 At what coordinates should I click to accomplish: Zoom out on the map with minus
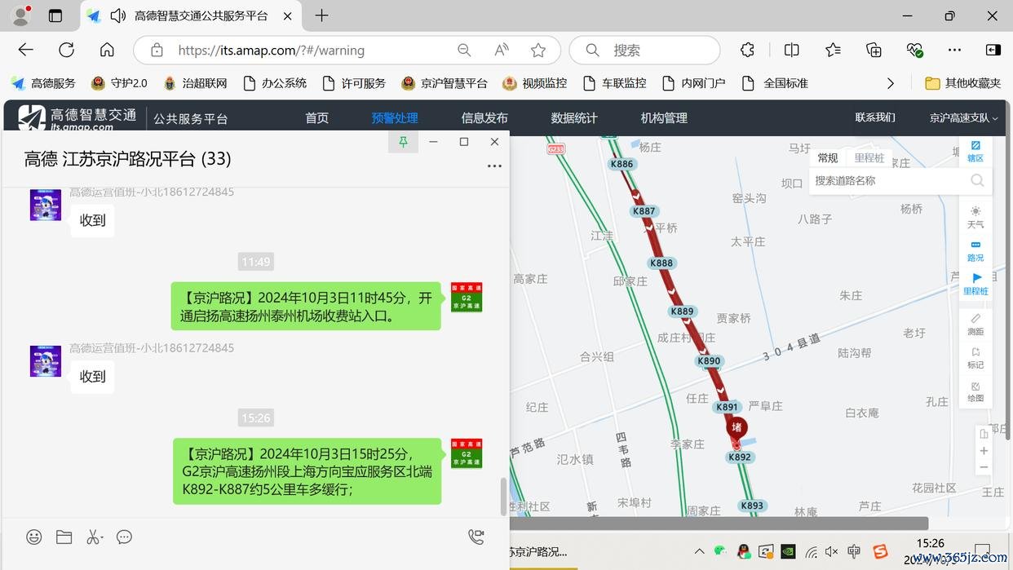(984, 468)
